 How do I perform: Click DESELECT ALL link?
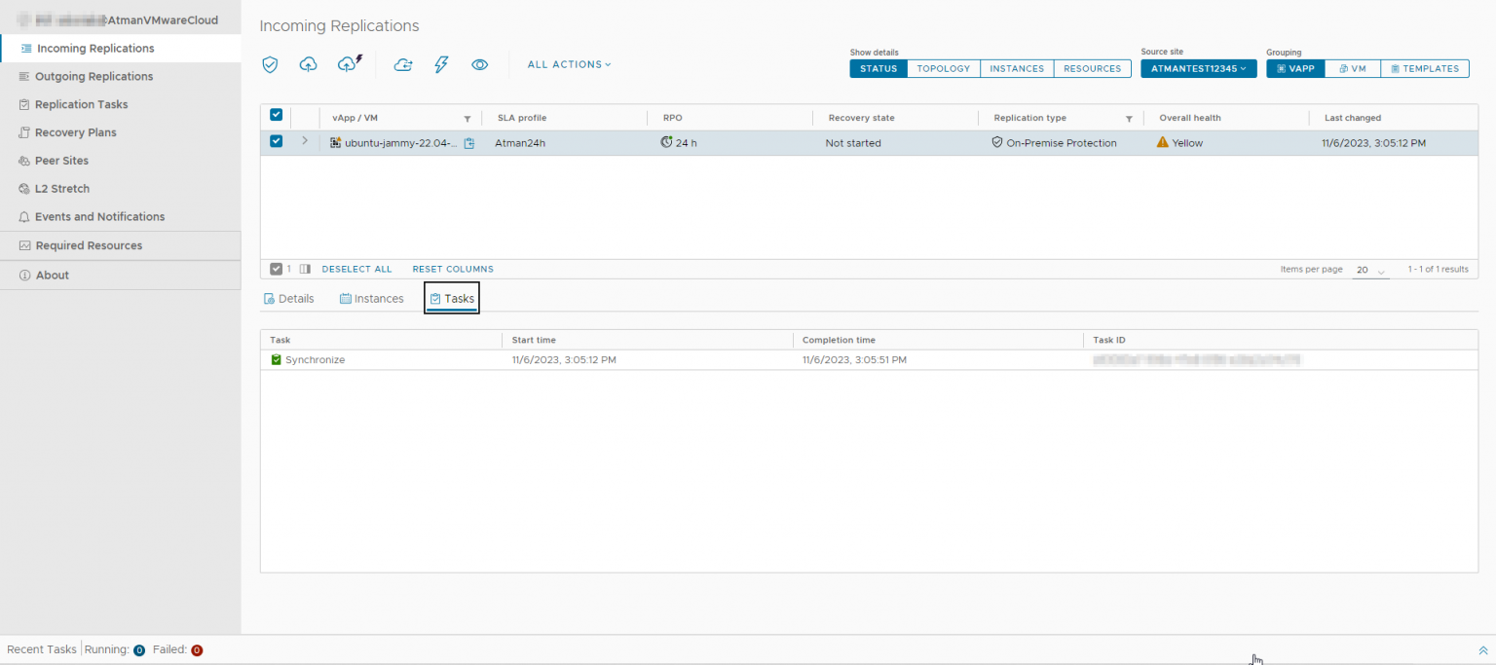pyautogui.click(x=356, y=269)
